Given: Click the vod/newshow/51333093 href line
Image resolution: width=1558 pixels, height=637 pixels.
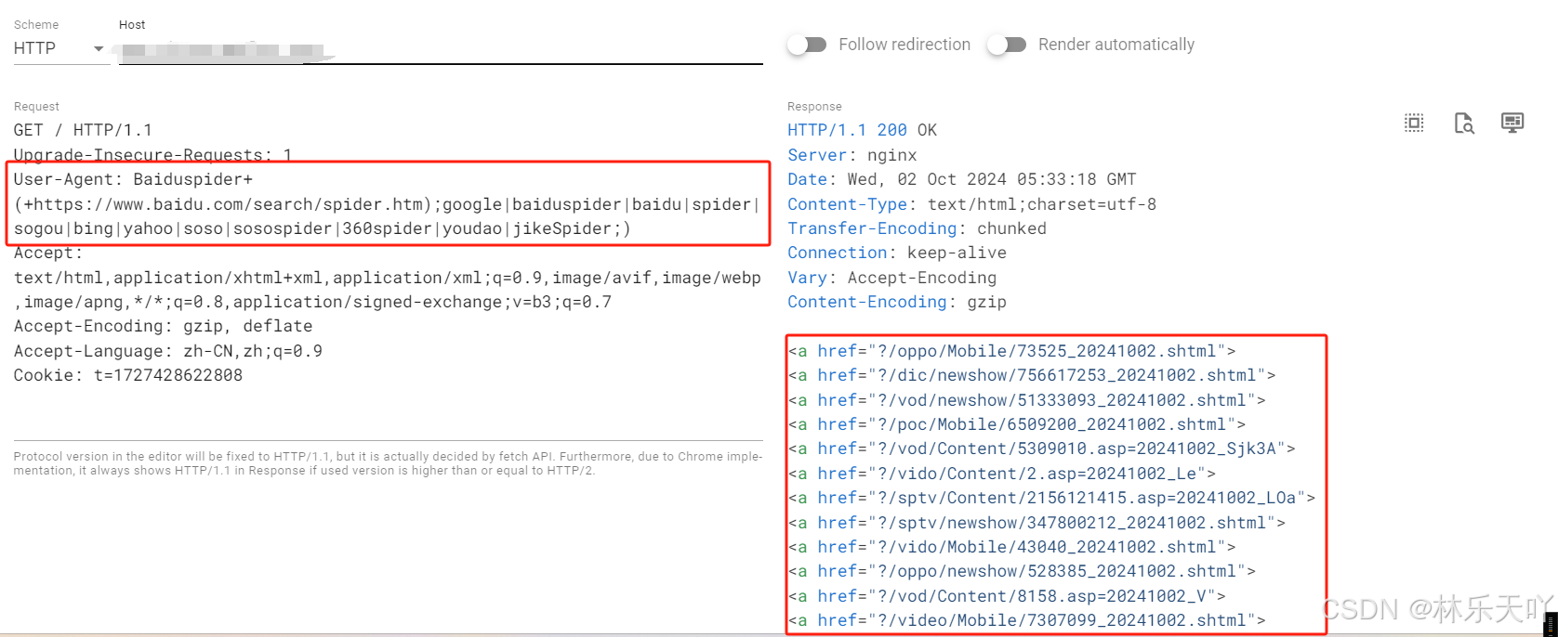Looking at the screenshot, I should point(1026,400).
